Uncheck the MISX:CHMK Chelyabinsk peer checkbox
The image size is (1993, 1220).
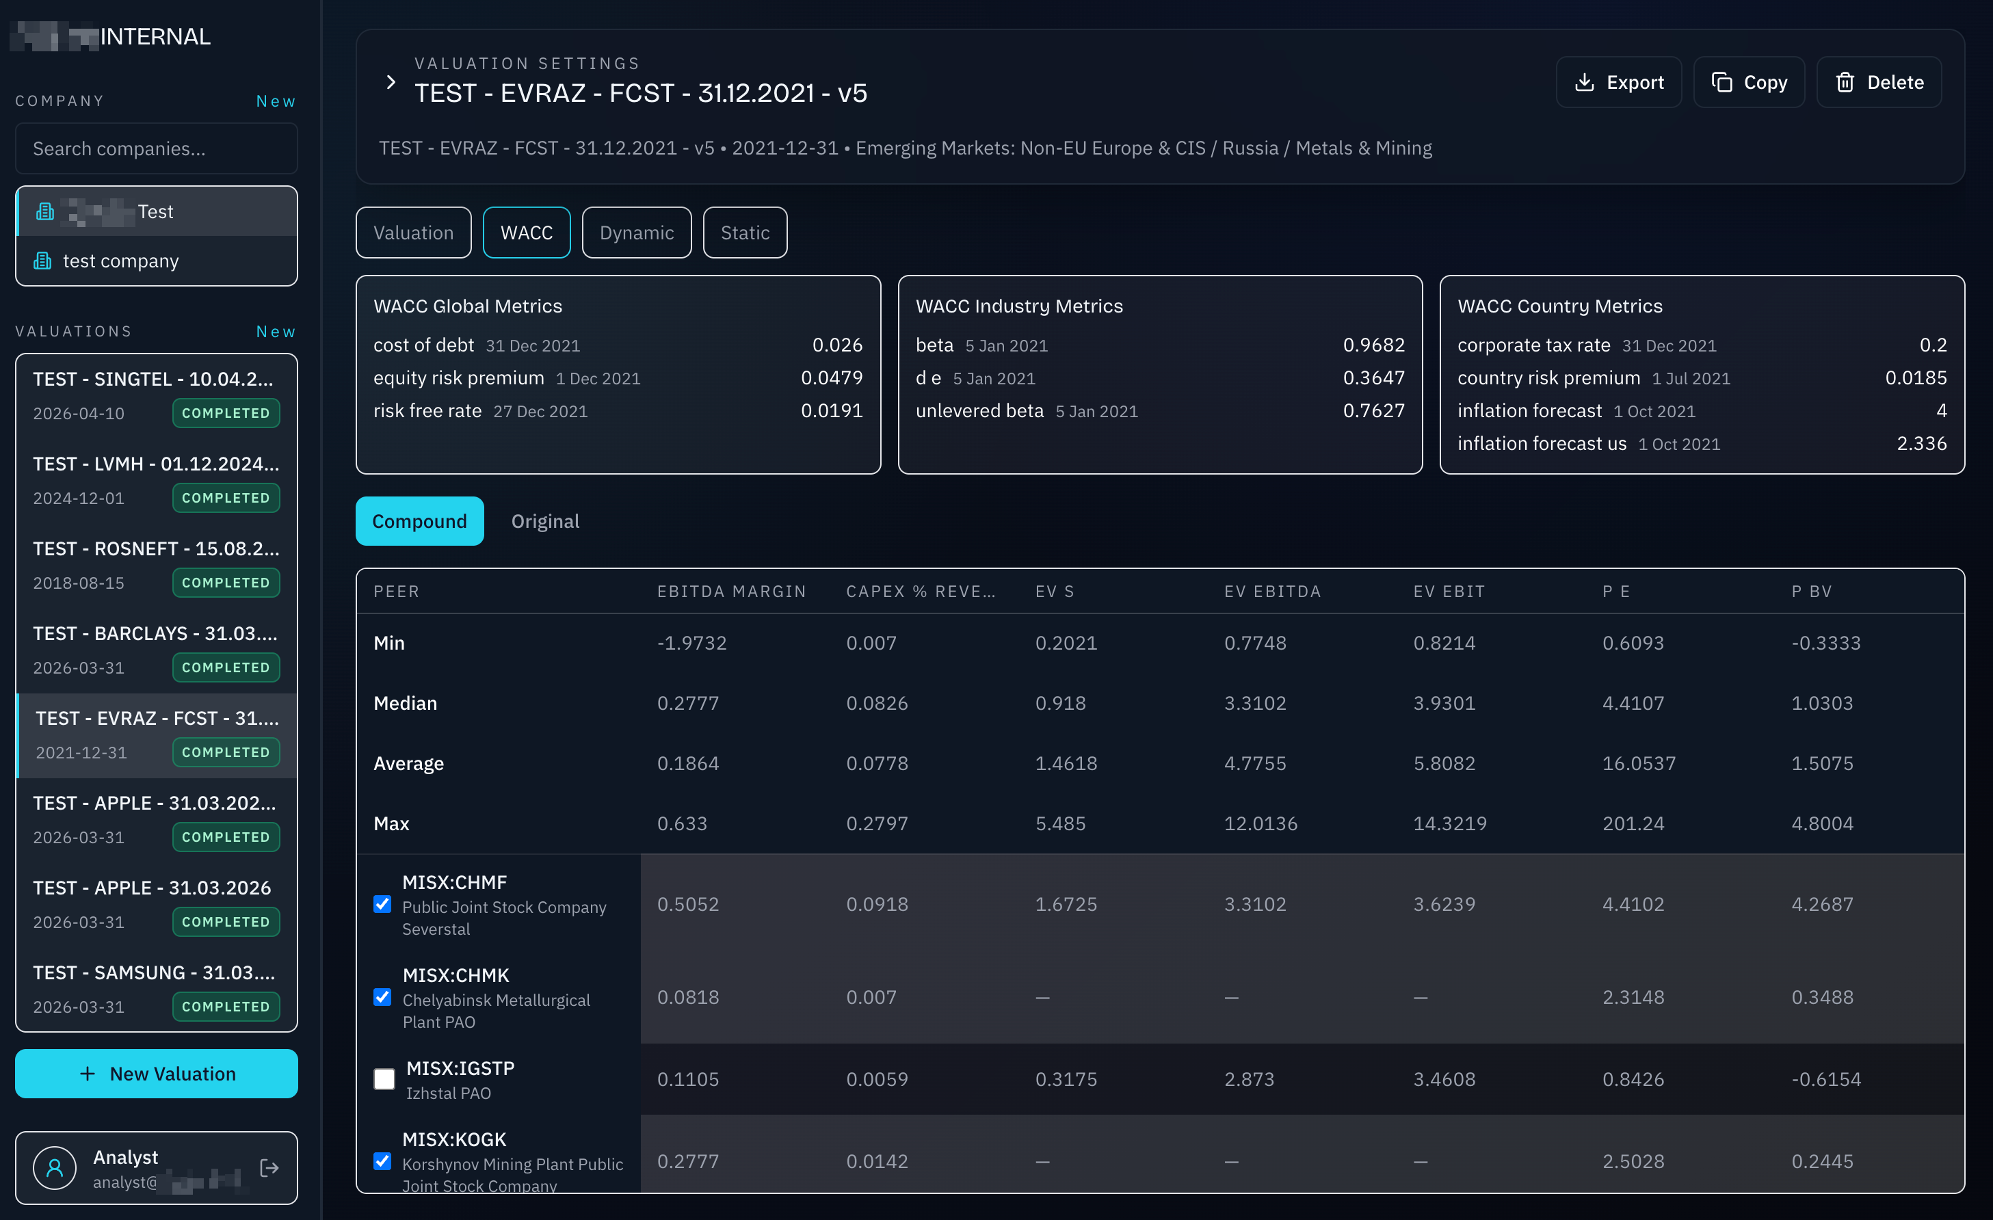tap(382, 997)
